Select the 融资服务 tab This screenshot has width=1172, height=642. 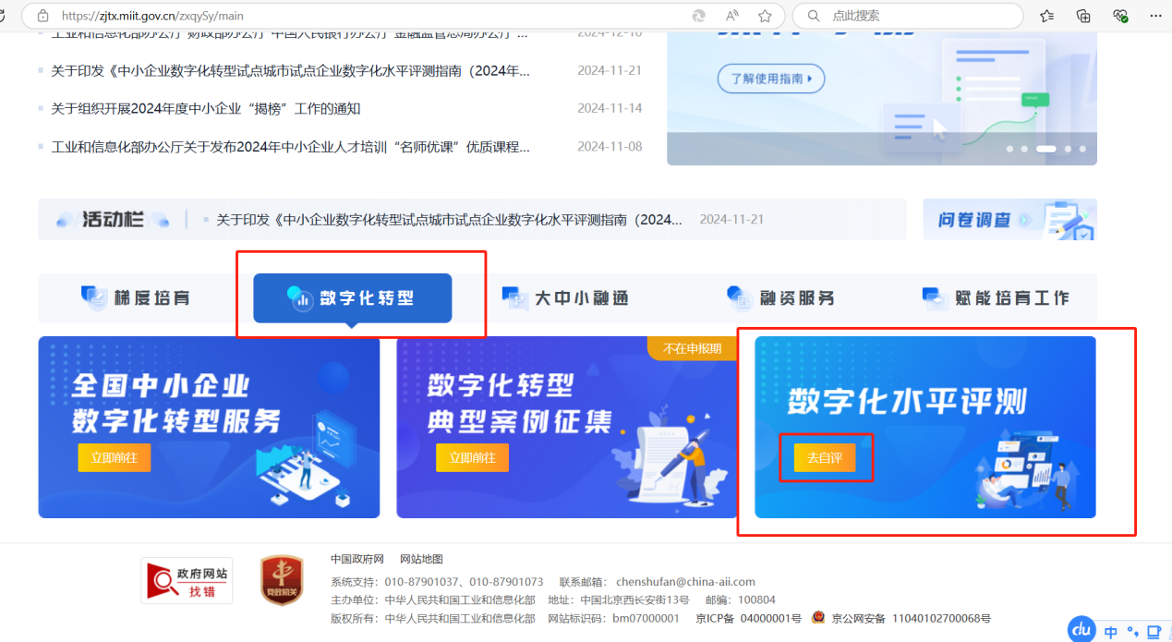(x=780, y=298)
